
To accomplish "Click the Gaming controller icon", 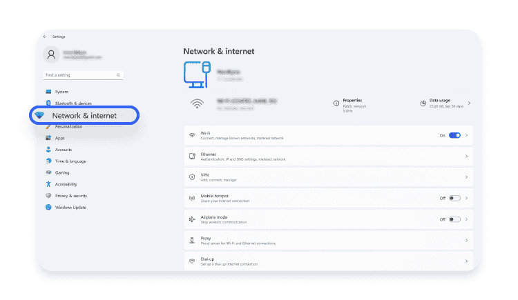I will click(48, 172).
